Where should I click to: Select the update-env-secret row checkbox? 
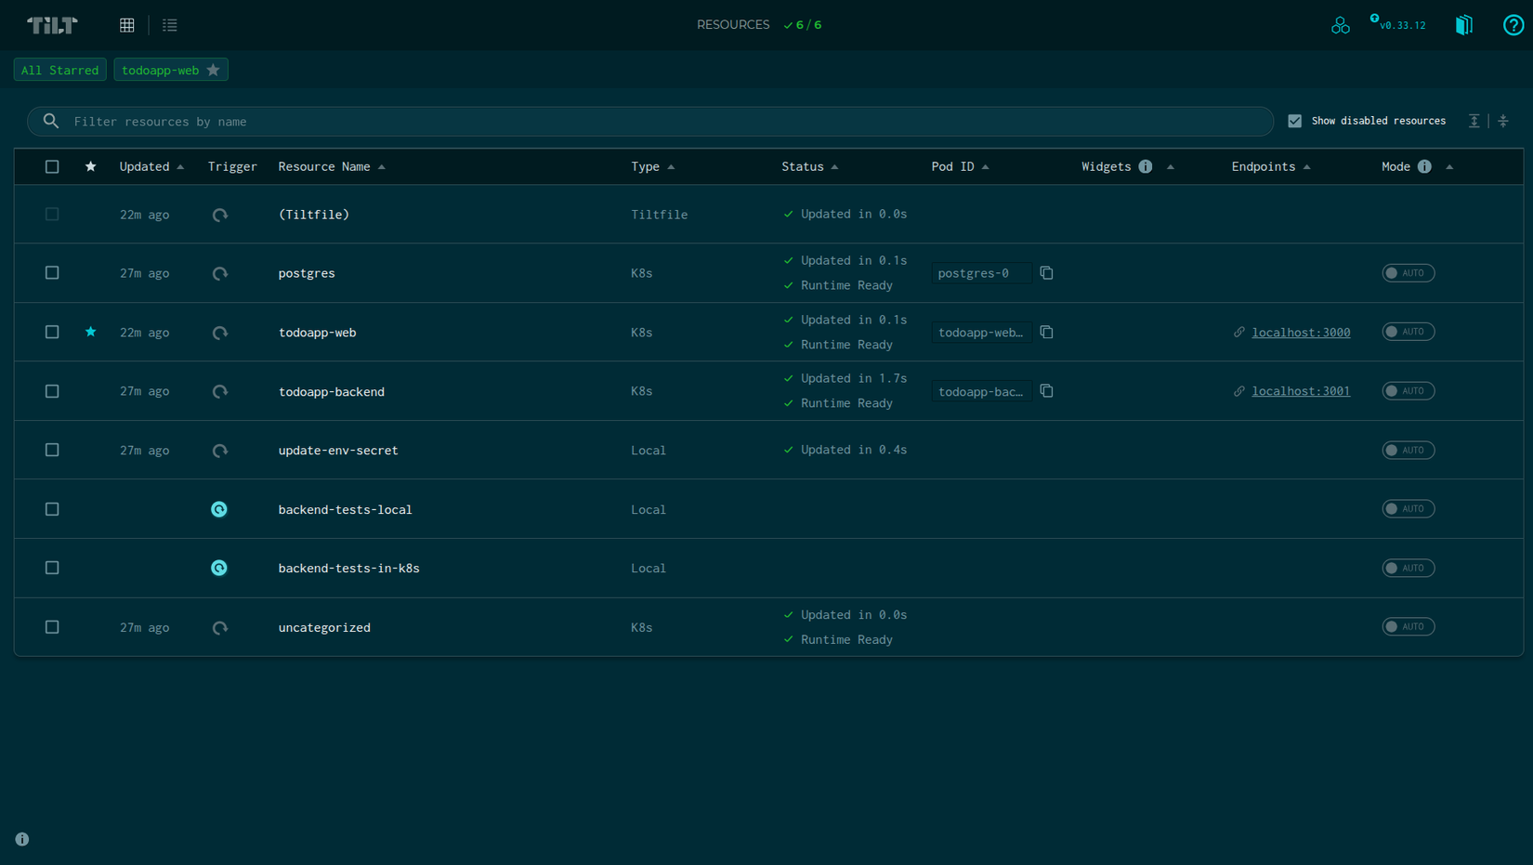52,450
